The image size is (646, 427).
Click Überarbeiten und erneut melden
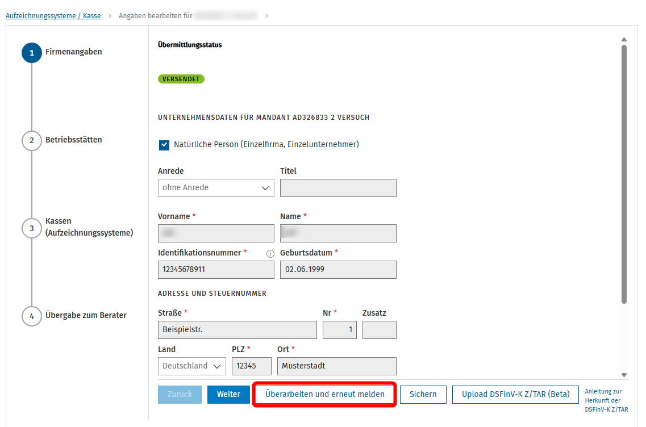[x=324, y=395]
